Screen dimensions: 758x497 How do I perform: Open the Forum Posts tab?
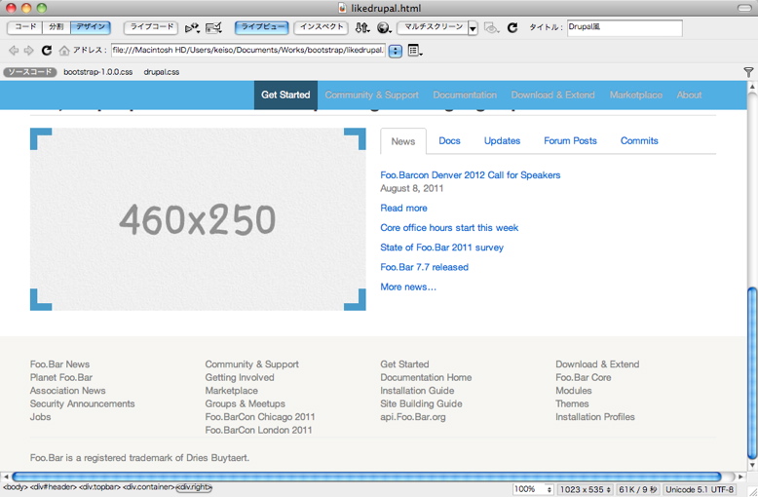[570, 141]
